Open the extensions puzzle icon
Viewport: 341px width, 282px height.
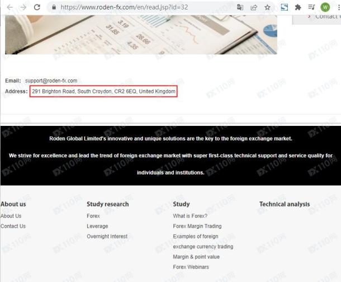click(x=298, y=7)
